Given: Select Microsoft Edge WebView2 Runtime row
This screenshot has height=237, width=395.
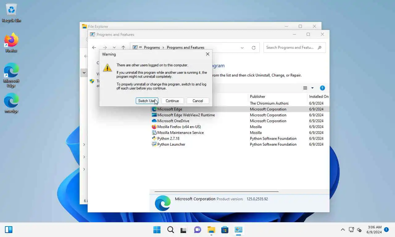Looking at the screenshot, I should pos(240,115).
